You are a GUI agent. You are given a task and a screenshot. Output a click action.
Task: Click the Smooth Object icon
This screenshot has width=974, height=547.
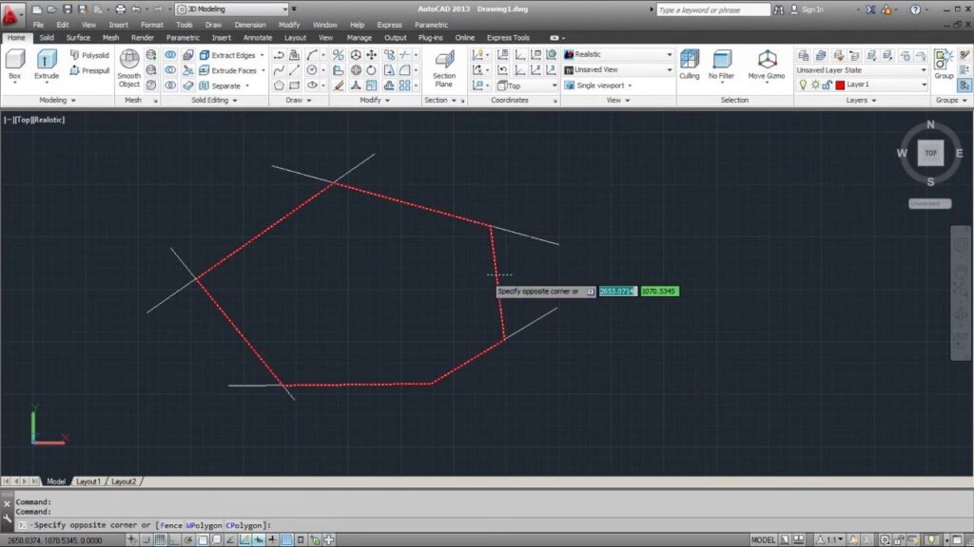[x=128, y=66]
